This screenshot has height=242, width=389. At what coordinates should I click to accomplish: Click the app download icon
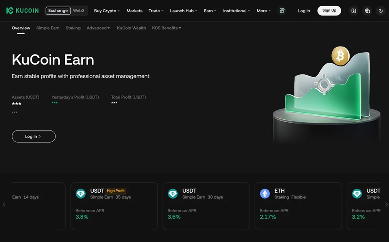coord(354,11)
